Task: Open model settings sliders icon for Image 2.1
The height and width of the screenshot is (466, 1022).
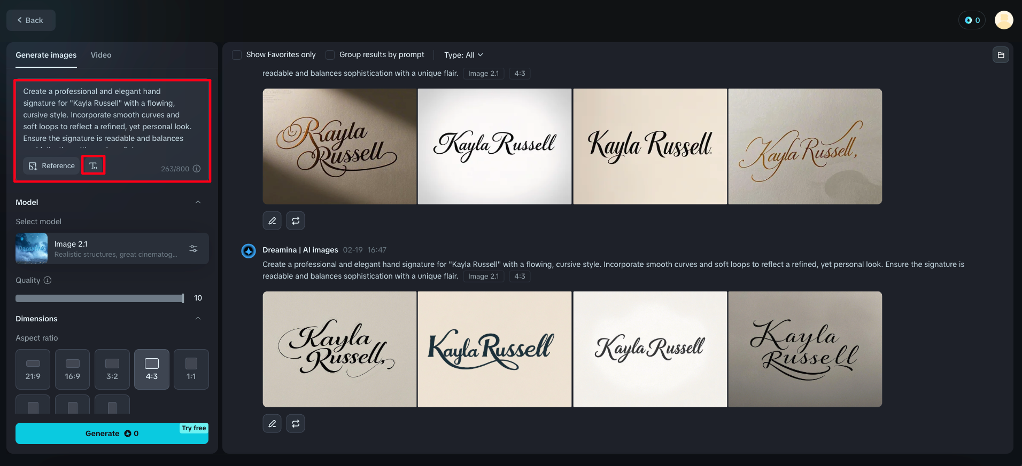Action: (193, 249)
